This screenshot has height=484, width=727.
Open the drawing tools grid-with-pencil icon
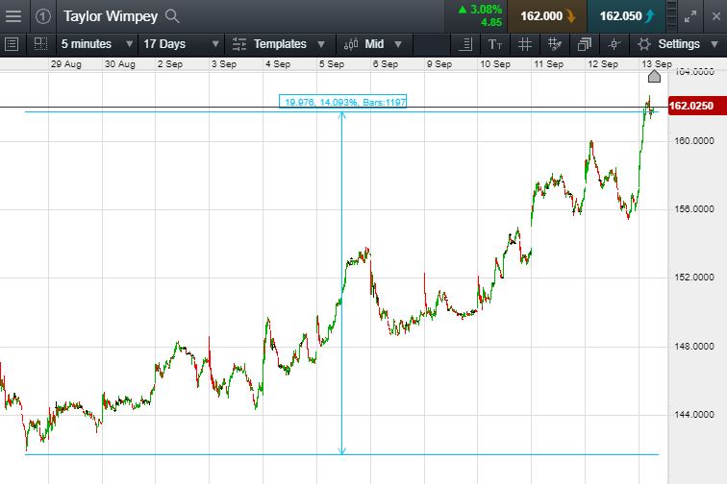tap(555, 44)
